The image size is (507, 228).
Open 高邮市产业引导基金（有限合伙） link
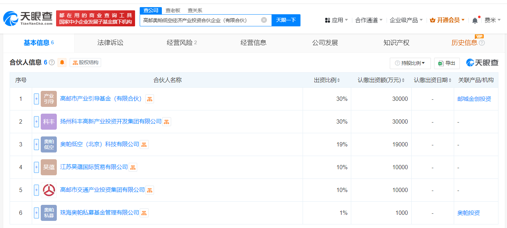point(101,99)
